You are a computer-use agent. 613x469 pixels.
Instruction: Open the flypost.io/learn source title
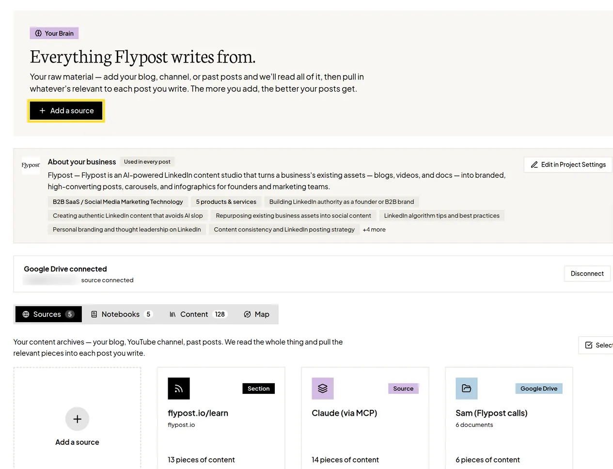coord(198,413)
